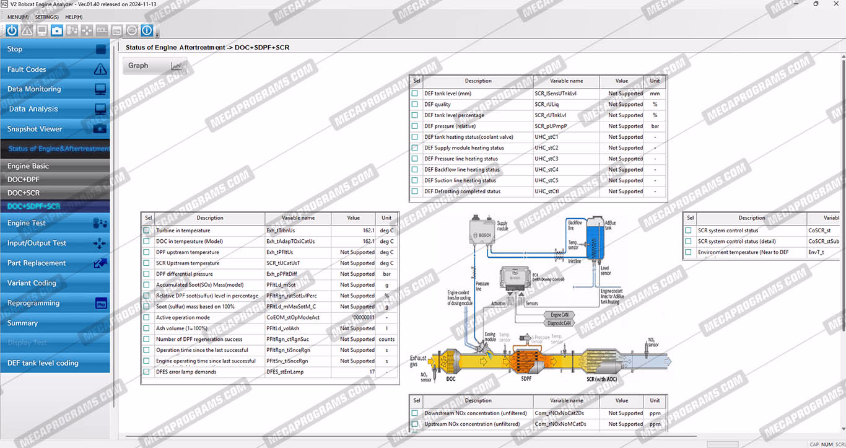This screenshot has width=846, height=448.
Task: Click the CoSCR_st variable cell
Action: pyautogui.click(x=823, y=231)
